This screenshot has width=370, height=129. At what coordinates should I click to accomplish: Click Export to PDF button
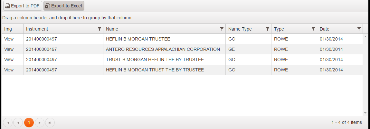tap(23, 6)
